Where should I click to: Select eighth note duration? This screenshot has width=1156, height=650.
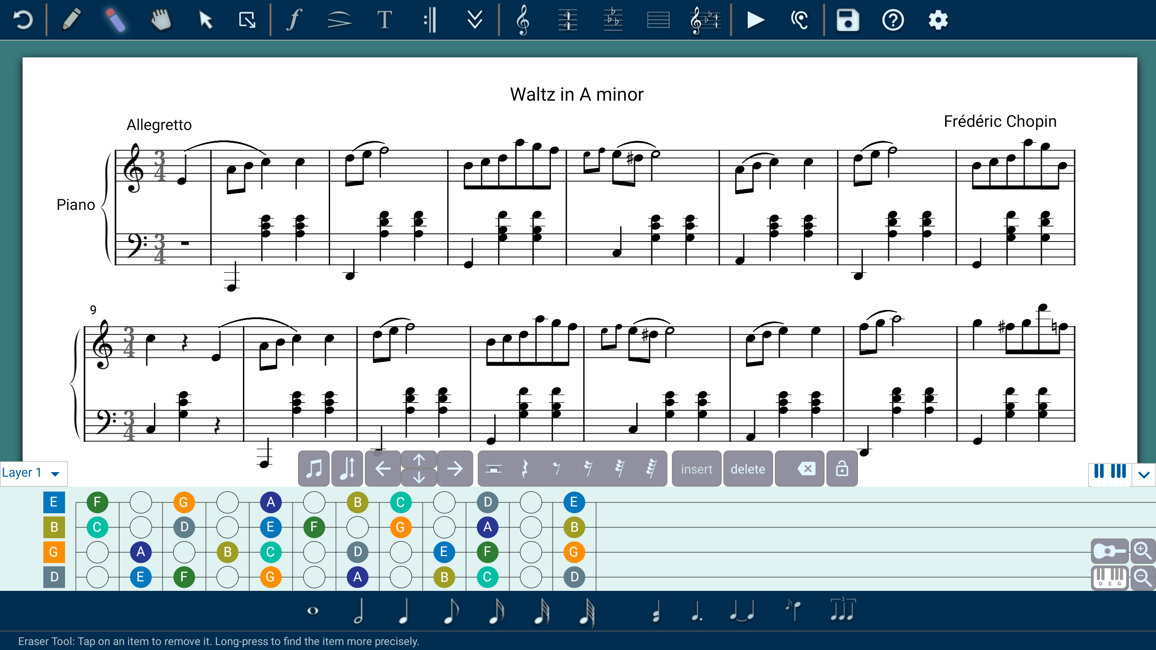[x=451, y=611]
